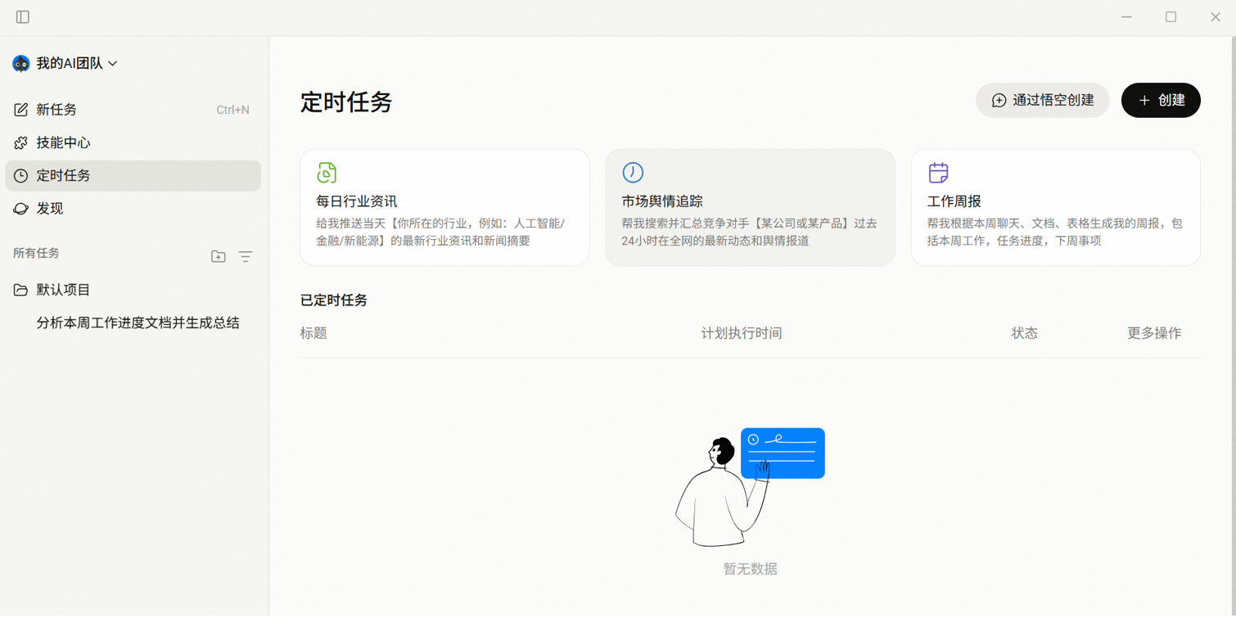
Task: Open the 技能中心 puzzle icon
Action: [x=20, y=142]
